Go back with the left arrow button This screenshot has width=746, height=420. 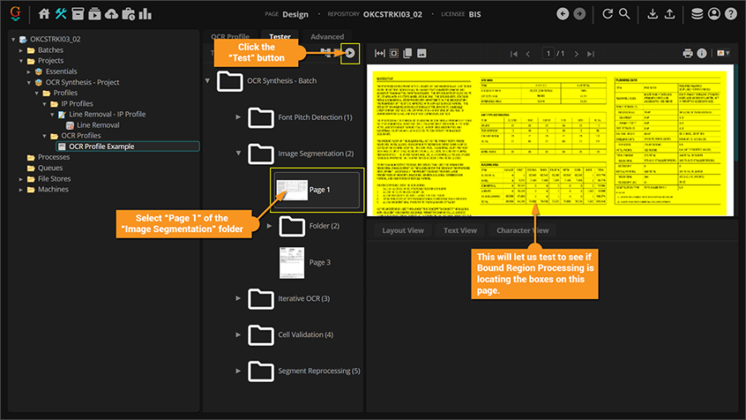[x=563, y=14]
